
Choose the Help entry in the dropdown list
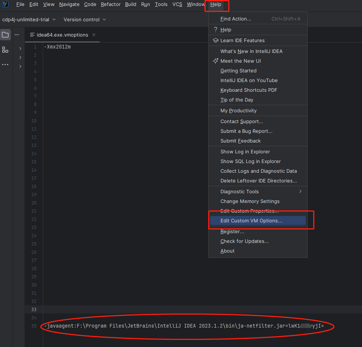258,29
